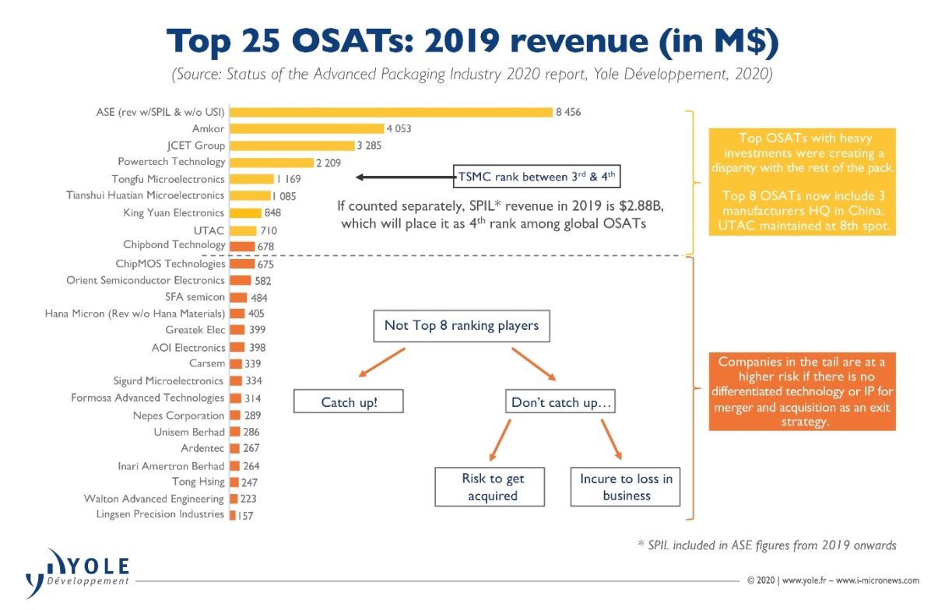The width and height of the screenshot is (945, 610).
Task: Click the Amkor bar showing 4 053
Action: (306, 128)
